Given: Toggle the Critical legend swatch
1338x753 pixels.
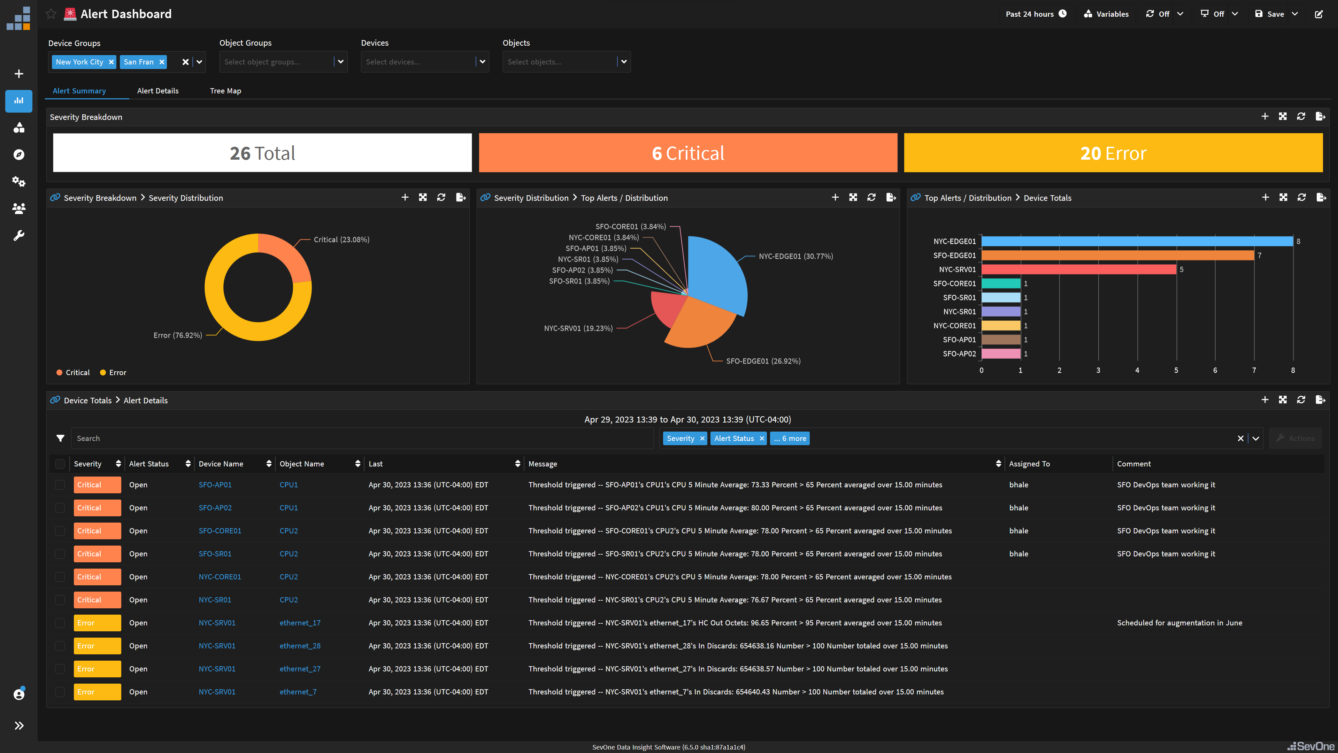Looking at the screenshot, I should 60,372.
